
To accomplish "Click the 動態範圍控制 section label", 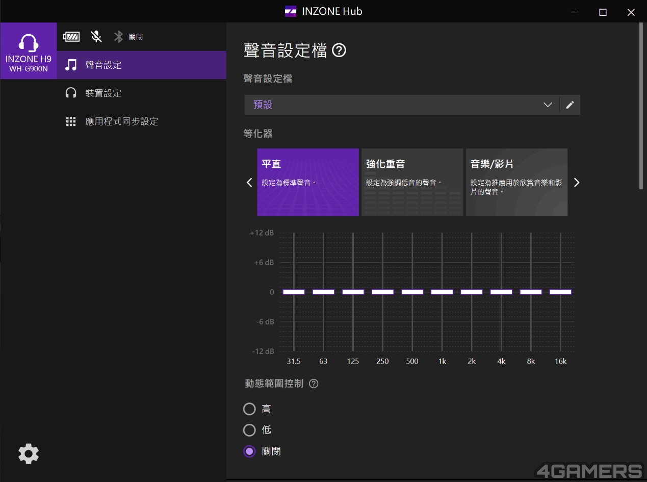I will tap(274, 384).
